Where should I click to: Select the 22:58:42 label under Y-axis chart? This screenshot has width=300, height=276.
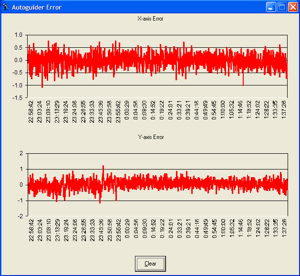[x=31, y=230]
